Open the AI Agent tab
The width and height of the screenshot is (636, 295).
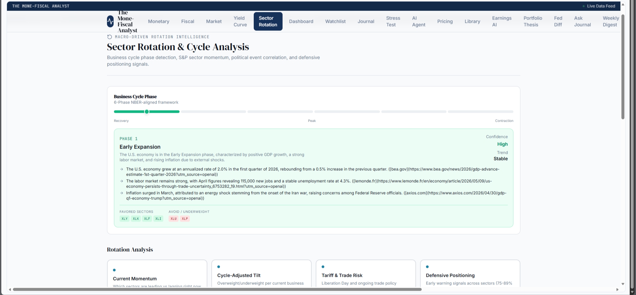tap(419, 21)
